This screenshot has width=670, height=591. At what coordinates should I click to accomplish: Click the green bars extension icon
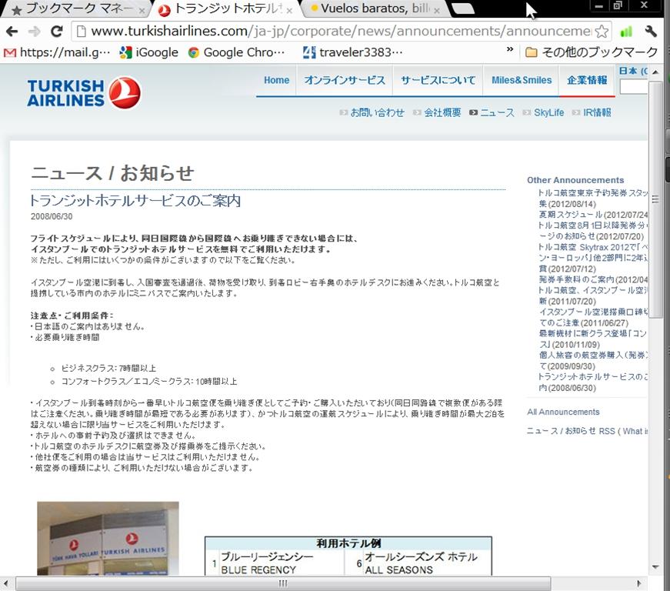click(x=626, y=32)
